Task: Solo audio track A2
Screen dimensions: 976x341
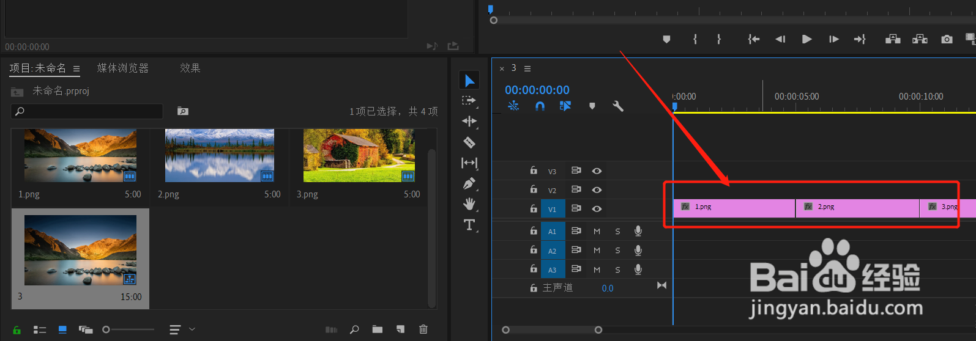Action: [617, 251]
